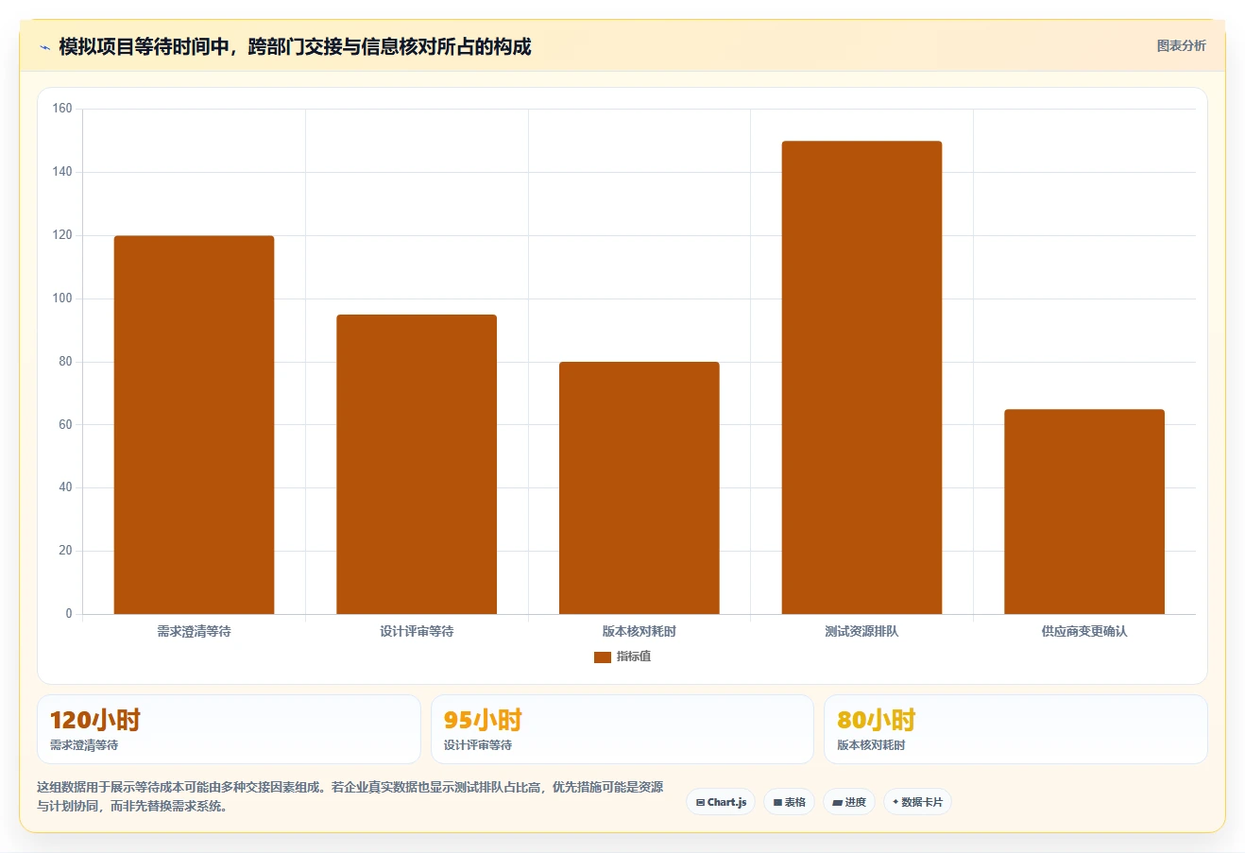Click the chart title about 跨部门交接与信息核对
The height and width of the screenshot is (853, 1245).
point(295,46)
